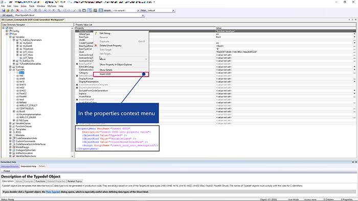Click the red X delete icon in toolbar
This screenshot has width=358, height=201.
point(17,11)
